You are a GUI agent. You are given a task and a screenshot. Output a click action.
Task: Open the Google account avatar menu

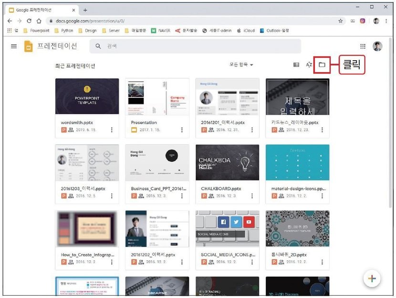point(377,46)
